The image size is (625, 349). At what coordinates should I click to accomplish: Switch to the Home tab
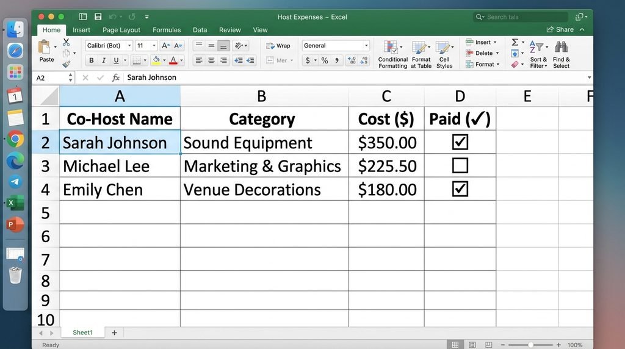coord(51,30)
